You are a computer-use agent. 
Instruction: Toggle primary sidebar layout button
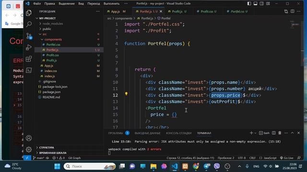pos(249,3)
